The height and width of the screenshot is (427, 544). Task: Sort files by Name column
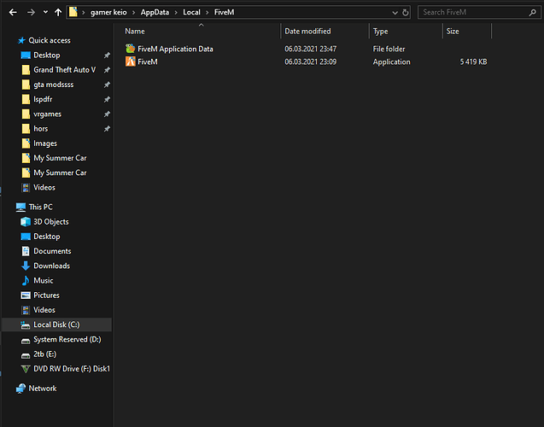[135, 32]
